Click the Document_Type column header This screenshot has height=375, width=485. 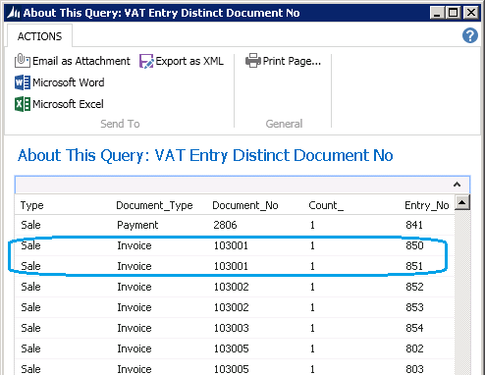154,205
